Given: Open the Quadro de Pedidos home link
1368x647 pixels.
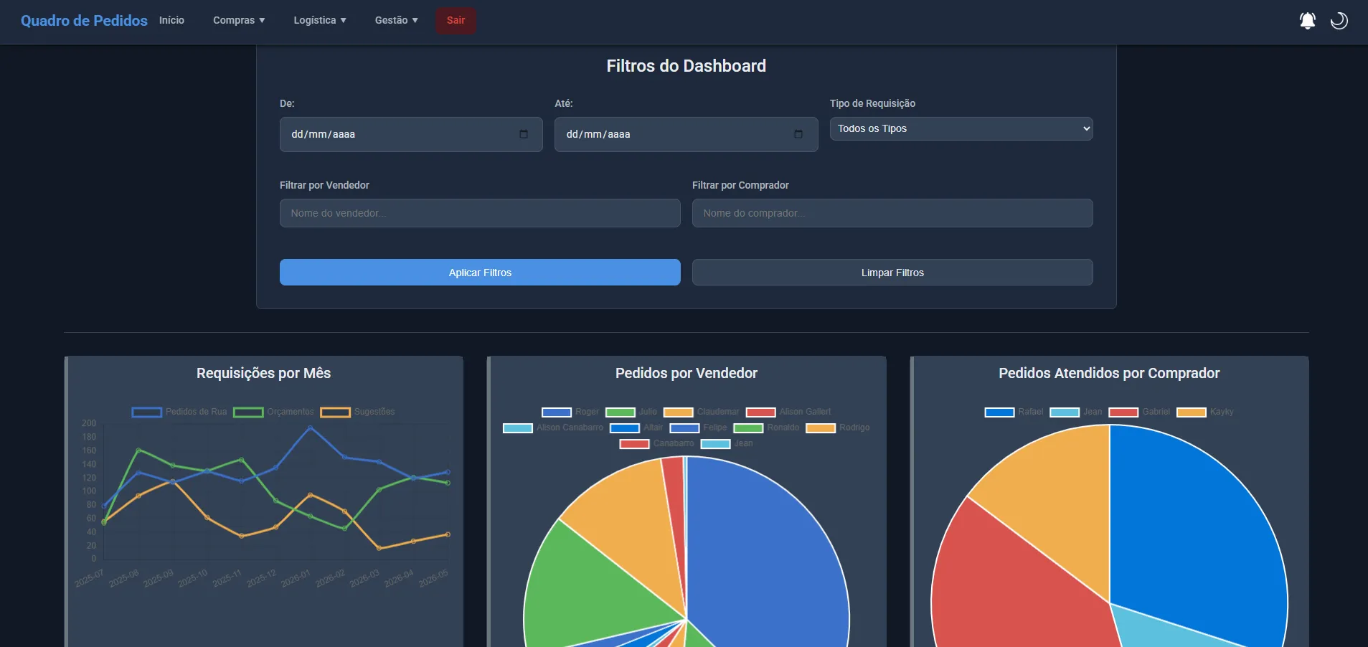Looking at the screenshot, I should [x=84, y=20].
